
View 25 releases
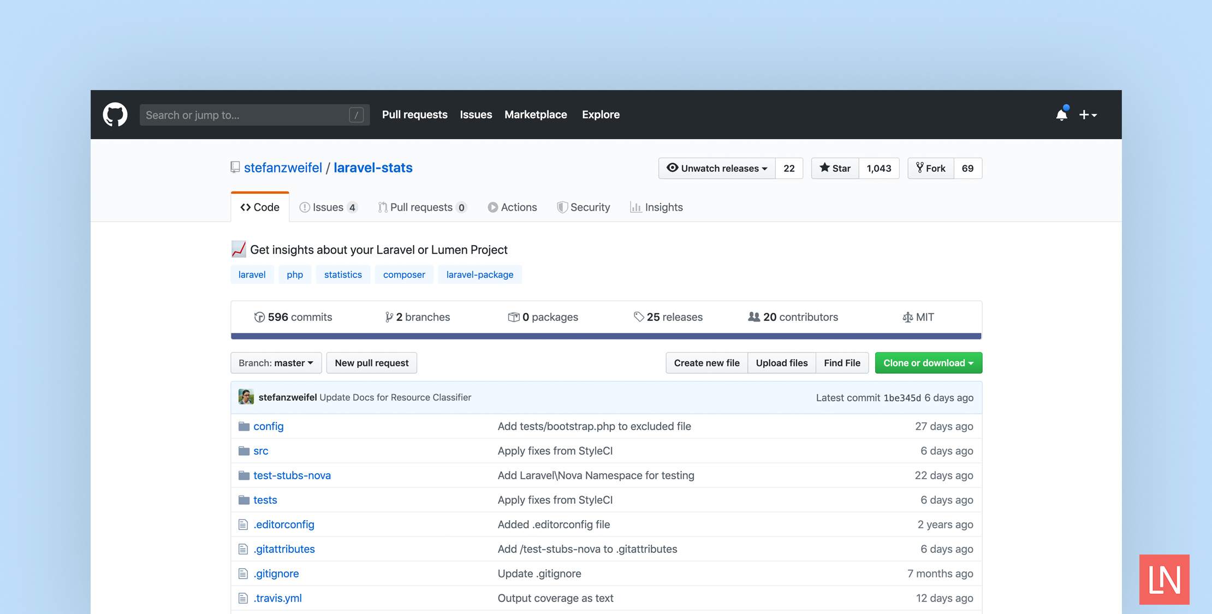tap(668, 317)
